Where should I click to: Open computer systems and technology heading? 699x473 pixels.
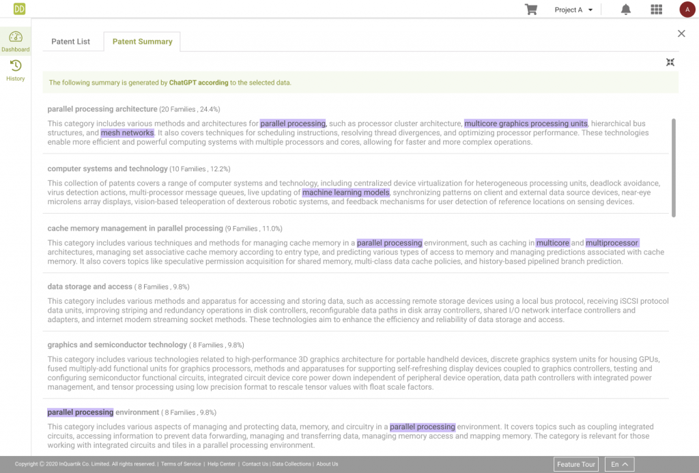pos(107,169)
